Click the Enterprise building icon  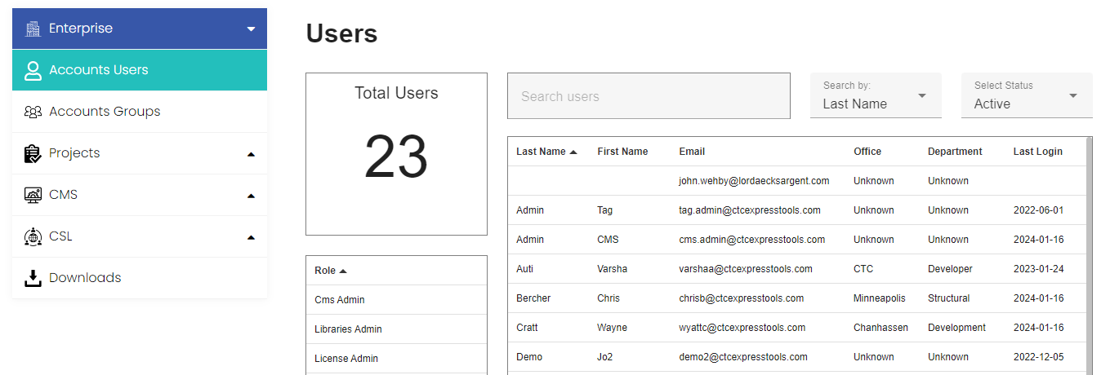(x=33, y=29)
